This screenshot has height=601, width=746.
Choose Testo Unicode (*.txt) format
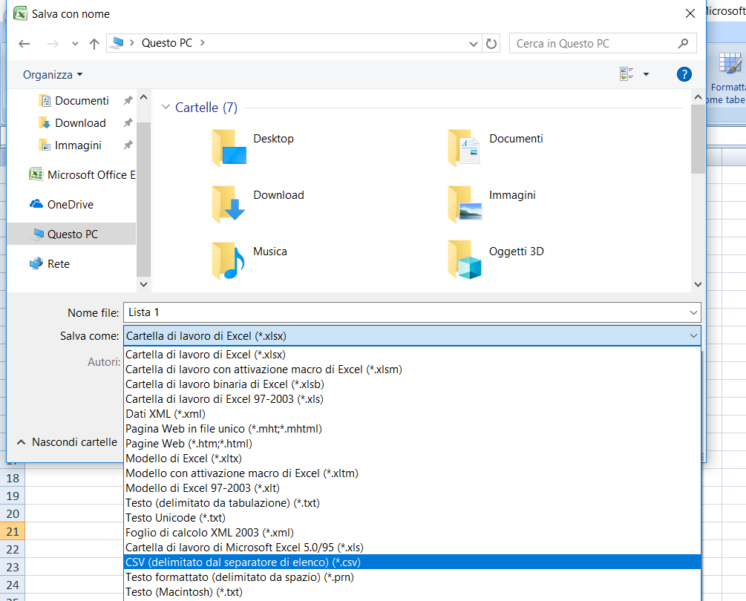coord(412,518)
